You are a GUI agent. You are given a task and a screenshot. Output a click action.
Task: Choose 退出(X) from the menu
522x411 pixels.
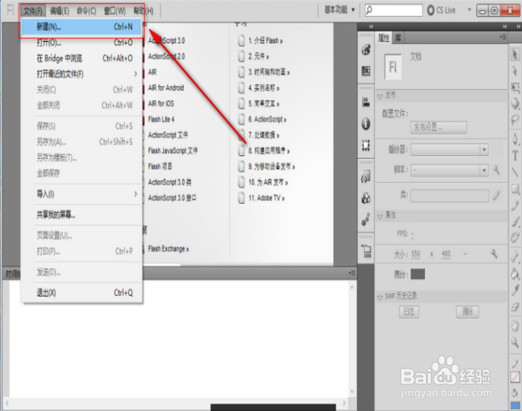pyautogui.click(x=82, y=292)
